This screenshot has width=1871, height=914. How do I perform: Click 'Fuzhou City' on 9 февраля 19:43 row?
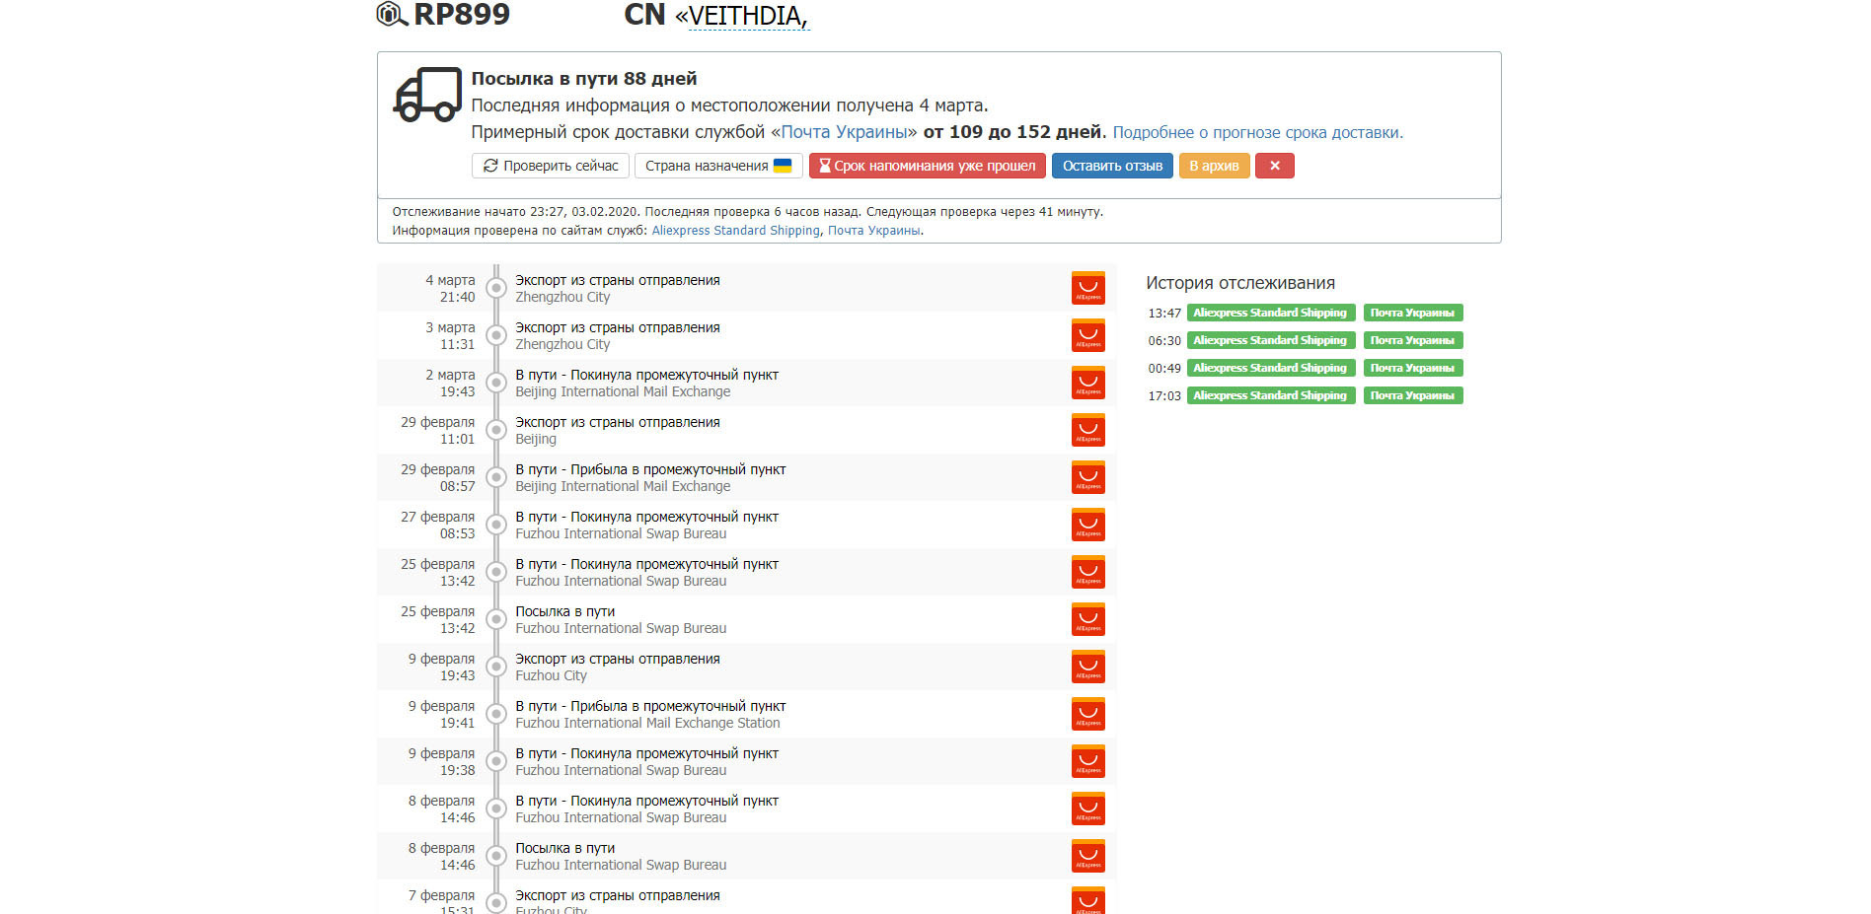(551, 675)
